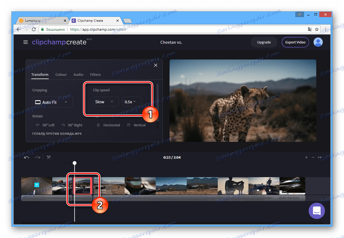Image resolution: width=344 pixels, height=238 pixels.
Task: Zoom into the timeline with the plus icon
Action: (x=307, y=157)
